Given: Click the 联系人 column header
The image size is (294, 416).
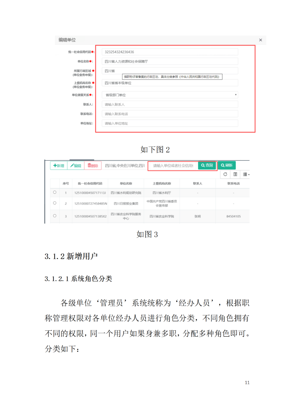Looking at the screenshot, I should coord(198,183).
